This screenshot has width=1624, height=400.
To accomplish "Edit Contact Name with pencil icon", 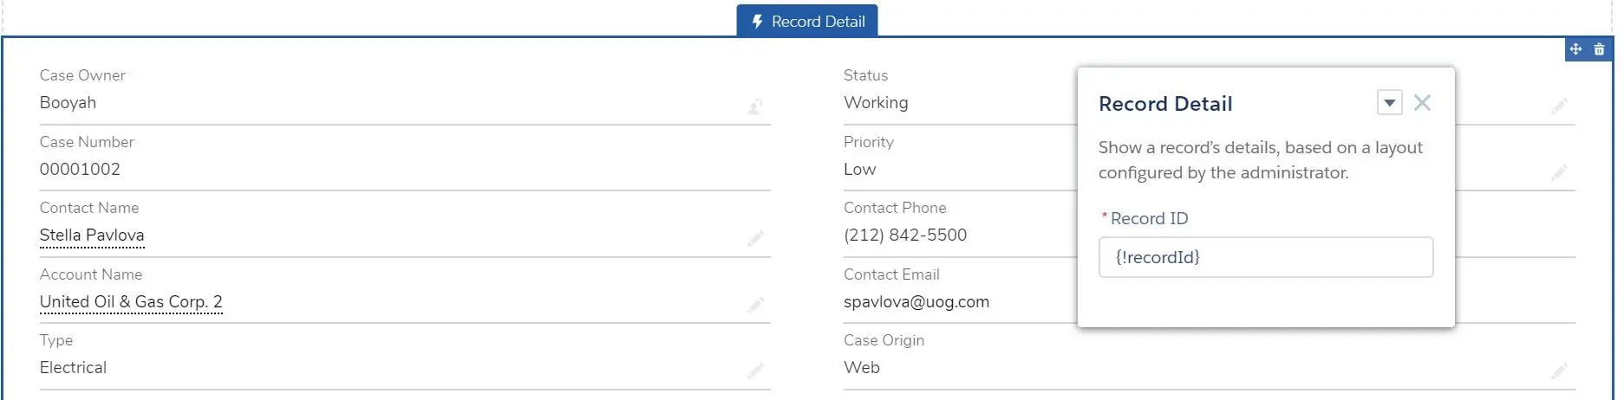I will point(756,238).
